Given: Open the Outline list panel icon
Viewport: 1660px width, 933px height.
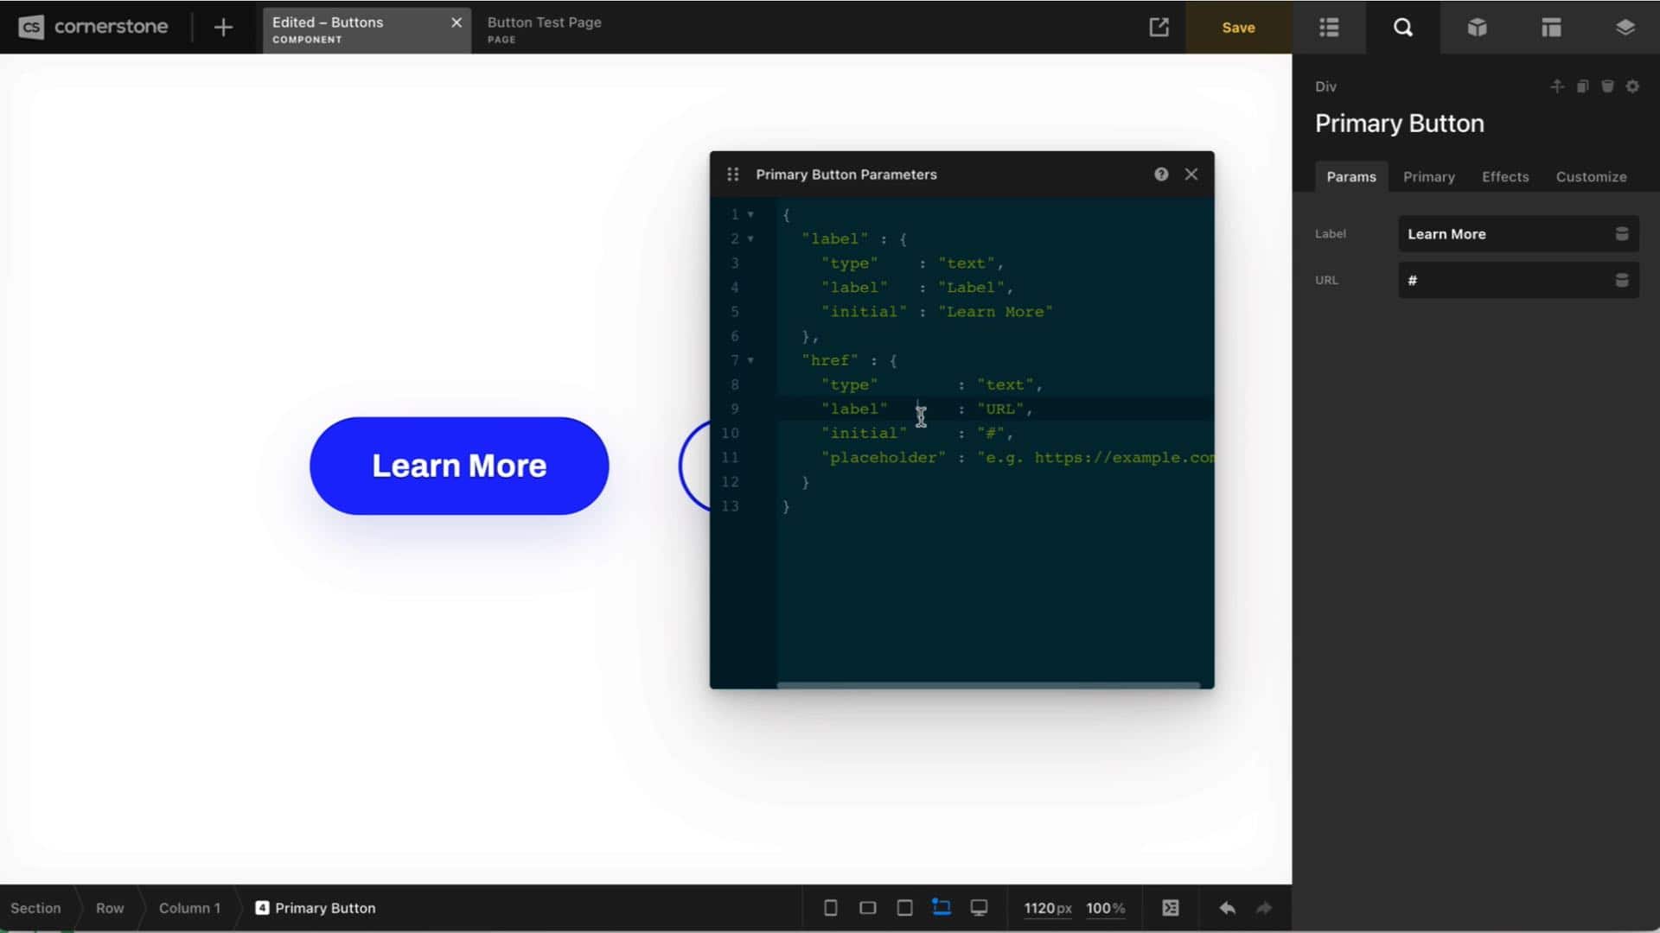Looking at the screenshot, I should tap(1329, 28).
